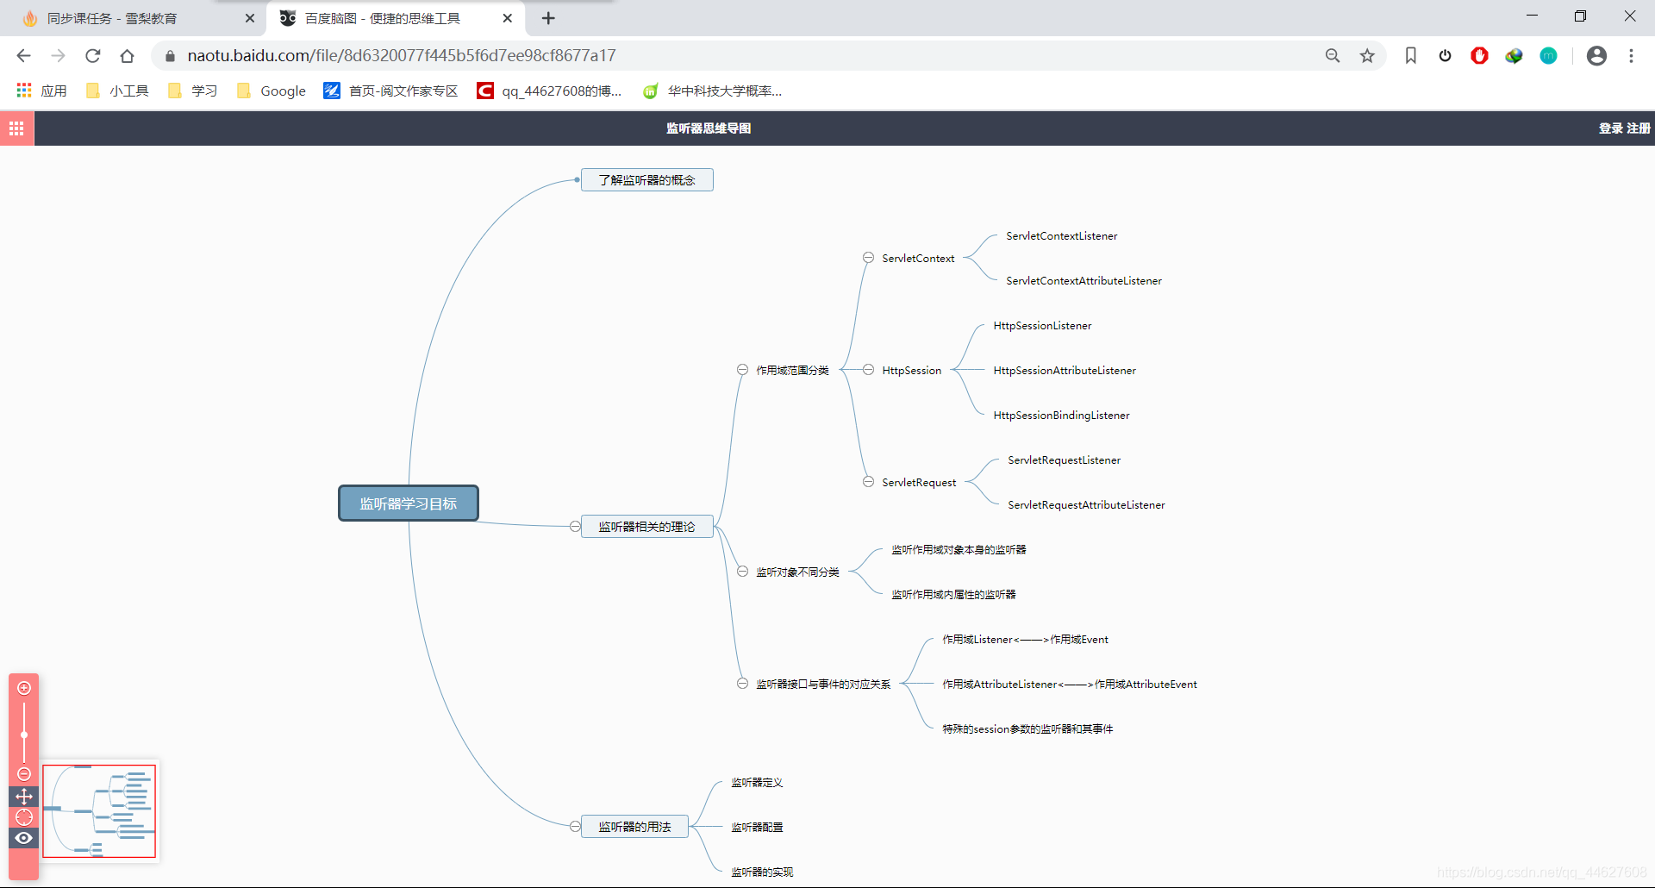Open the 首页-阅文作家专区 bookmark
1655x888 pixels.
pyautogui.click(x=390, y=91)
